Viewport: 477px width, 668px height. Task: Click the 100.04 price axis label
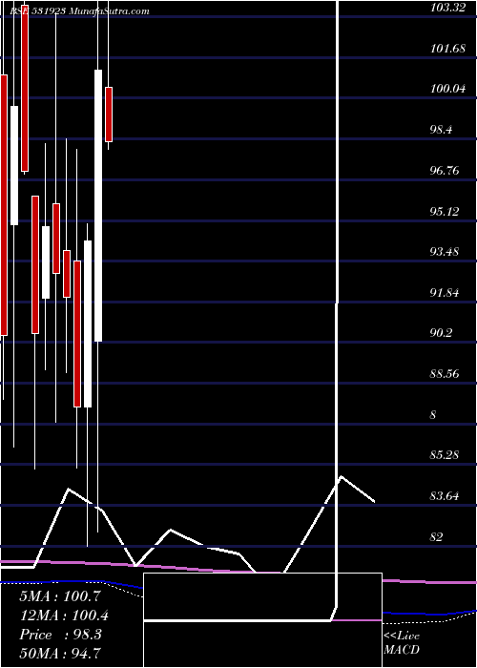[x=447, y=90]
